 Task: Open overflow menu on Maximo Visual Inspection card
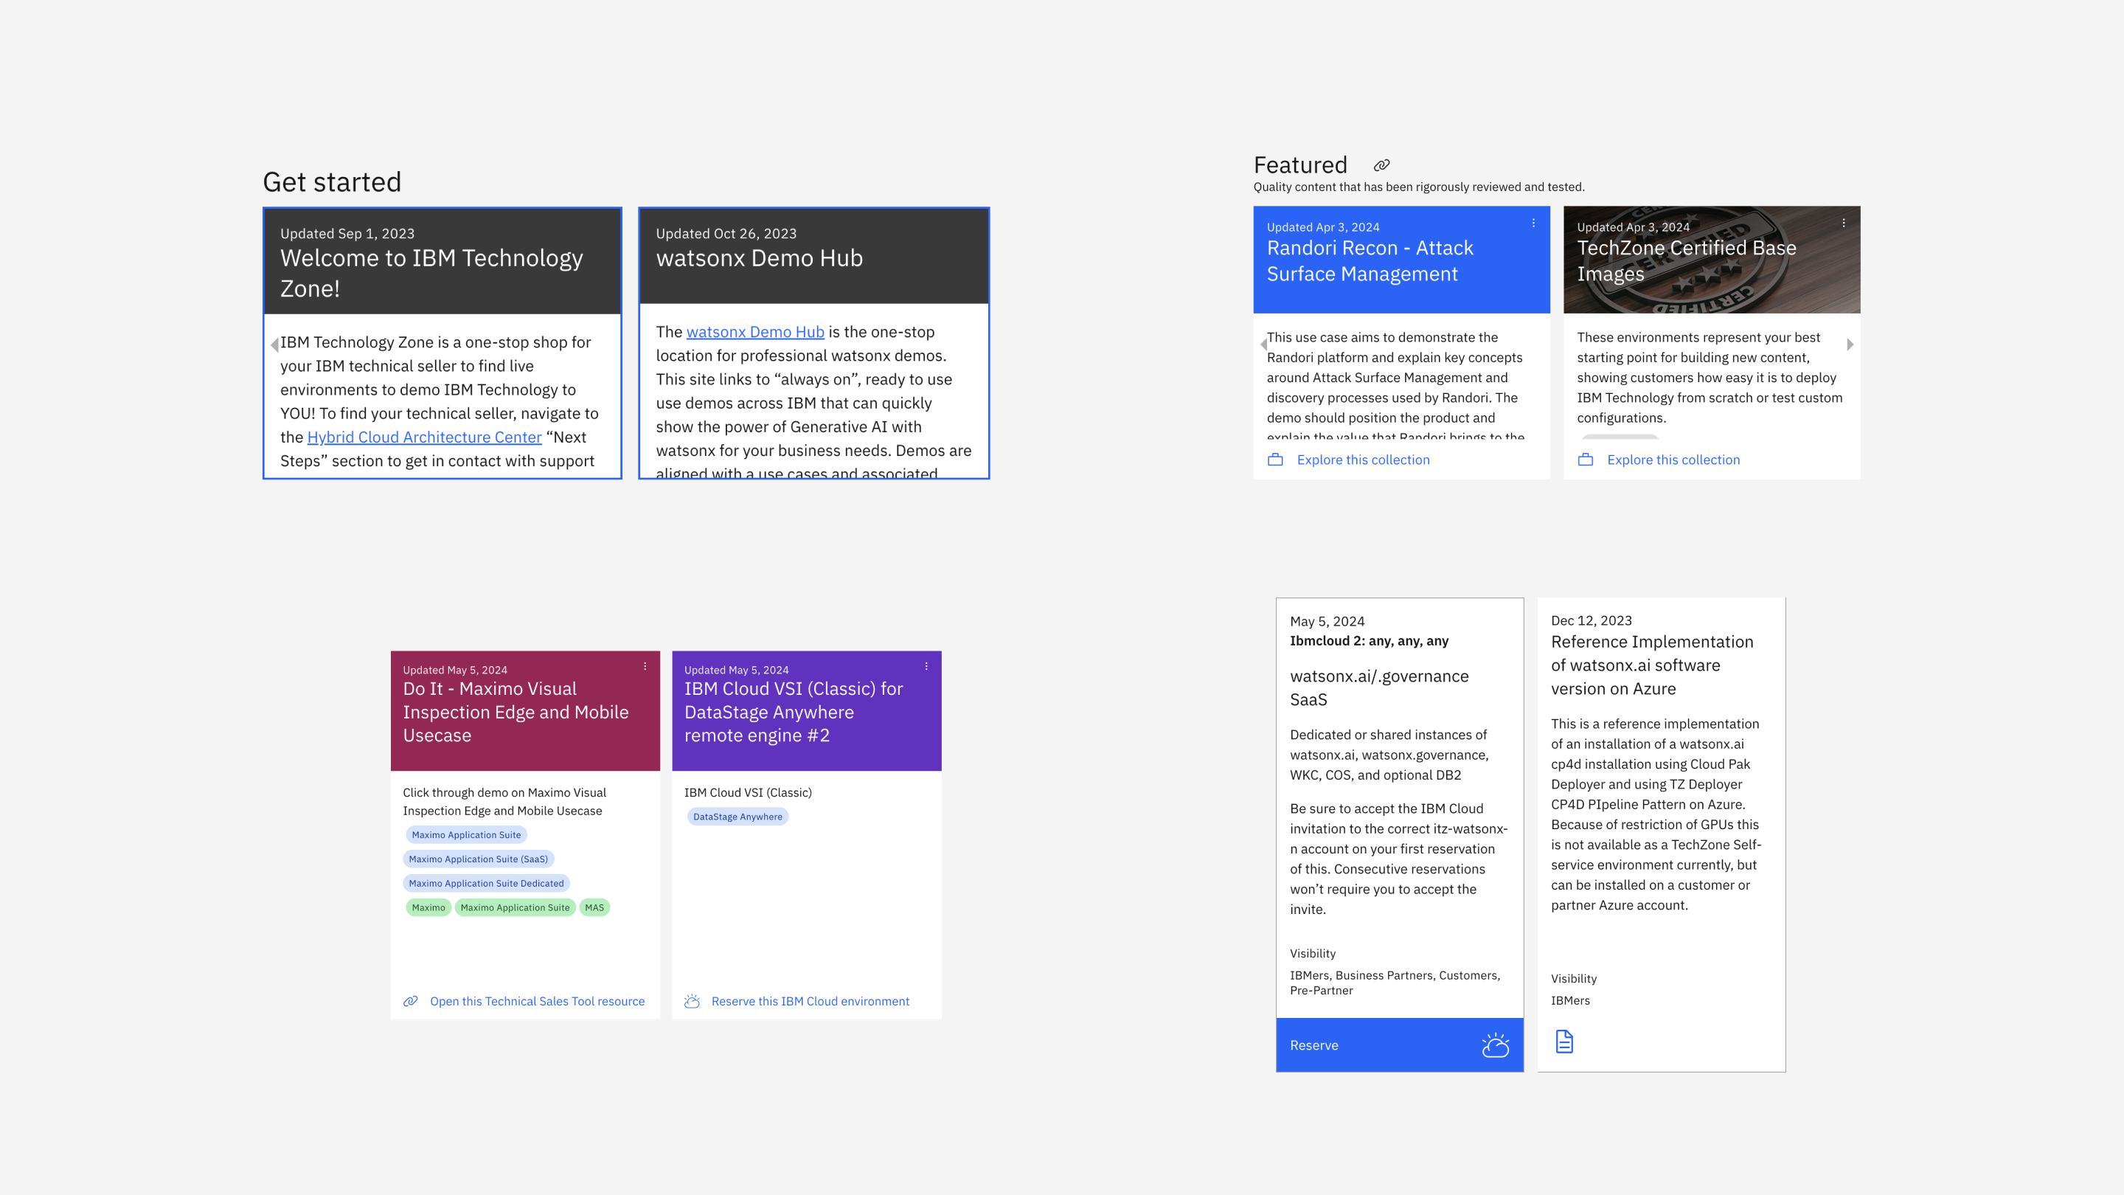coord(645,666)
